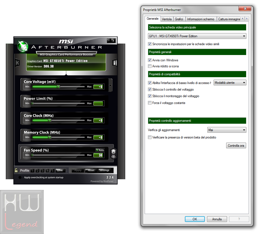Click the profile lock padlock icon
Viewport: 265px width, 234px height.
click(16, 170)
